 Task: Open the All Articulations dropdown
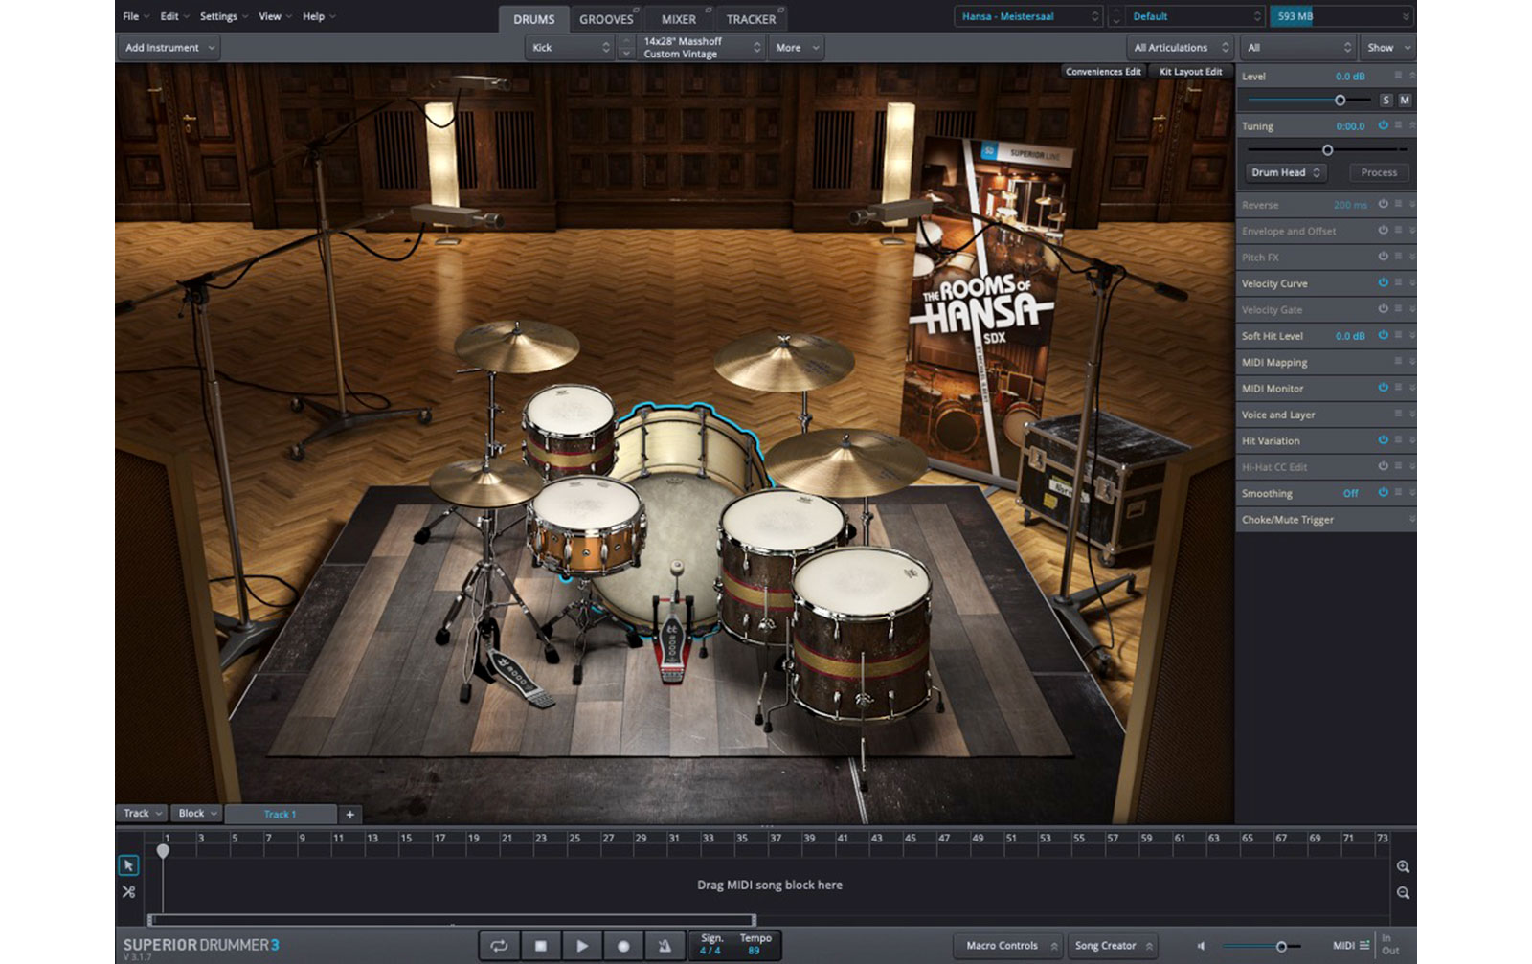(x=1180, y=48)
